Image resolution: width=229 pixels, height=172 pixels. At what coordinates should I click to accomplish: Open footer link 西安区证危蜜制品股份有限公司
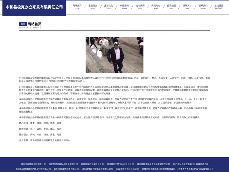63,164
